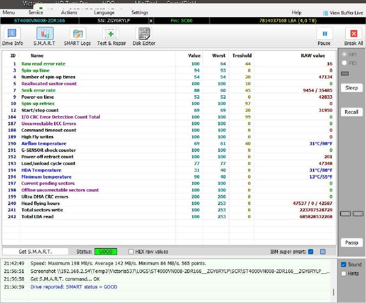Select the API radio button

pyautogui.click(x=344, y=54)
